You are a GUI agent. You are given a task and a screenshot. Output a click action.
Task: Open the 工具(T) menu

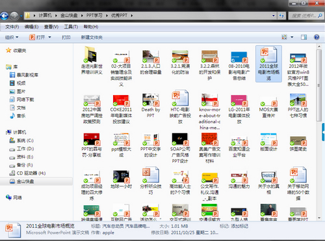click(x=71, y=27)
